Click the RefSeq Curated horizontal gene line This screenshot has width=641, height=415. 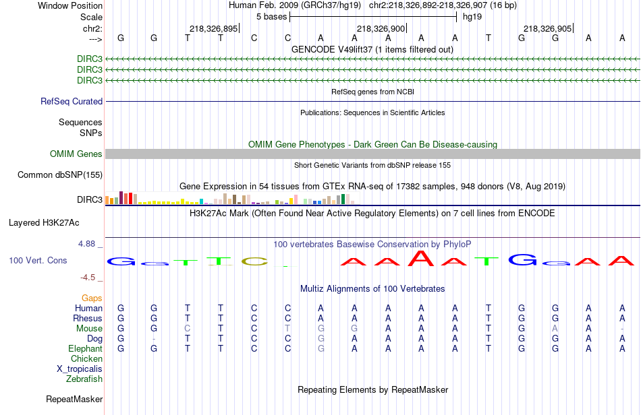(x=372, y=101)
